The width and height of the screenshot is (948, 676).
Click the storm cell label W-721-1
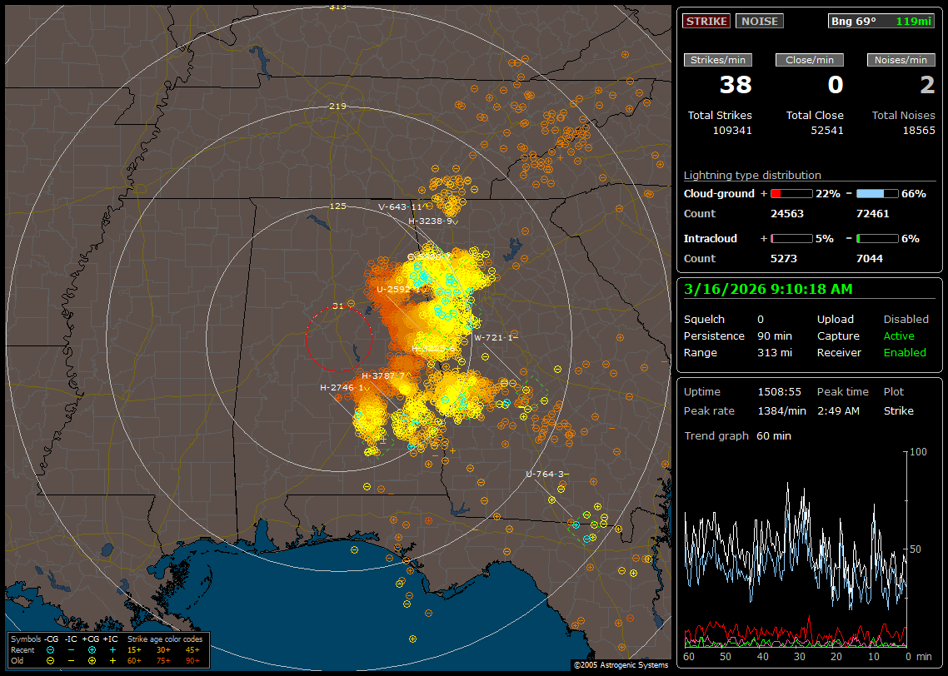(x=494, y=337)
